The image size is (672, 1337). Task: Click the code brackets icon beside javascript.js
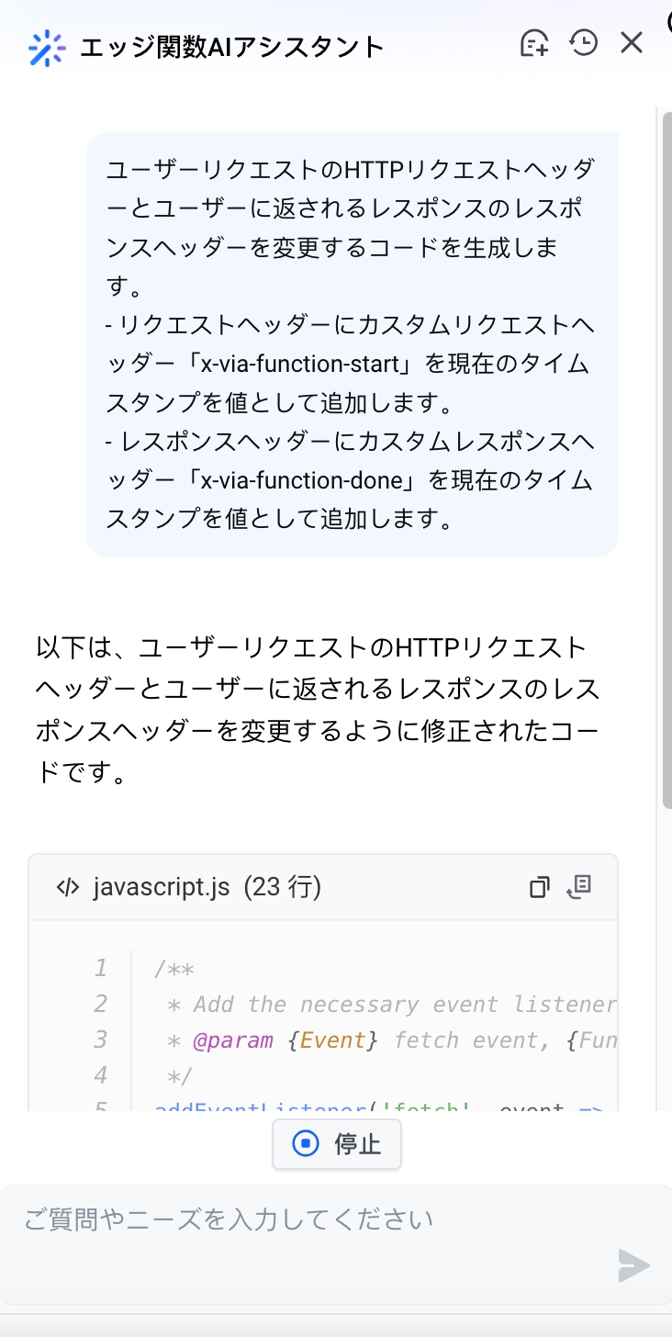(68, 888)
